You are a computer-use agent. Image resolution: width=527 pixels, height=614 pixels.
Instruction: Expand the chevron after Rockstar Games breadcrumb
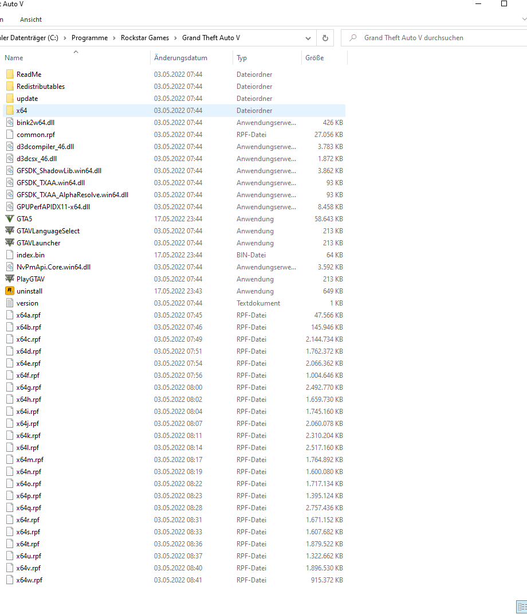click(x=175, y=38)
